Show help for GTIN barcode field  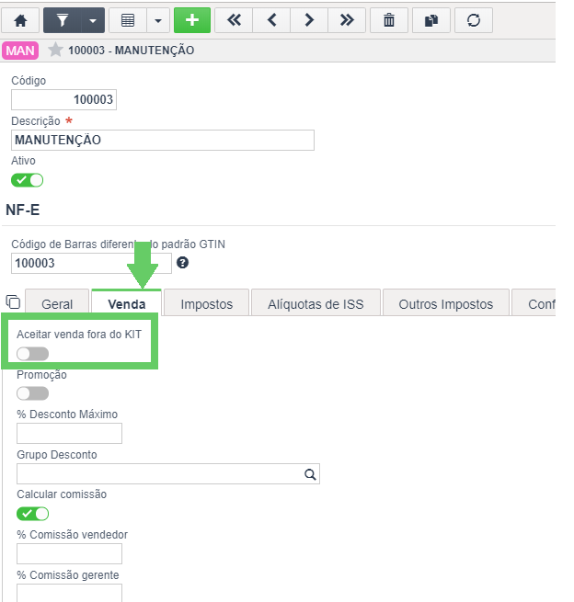click(182, 263)
